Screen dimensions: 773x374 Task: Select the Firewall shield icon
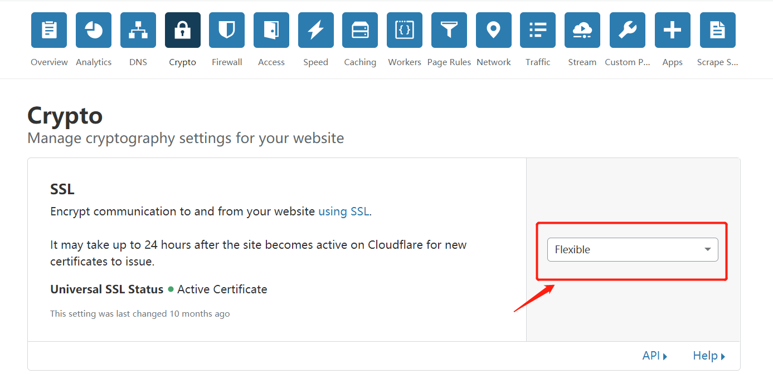coord(227,30)
